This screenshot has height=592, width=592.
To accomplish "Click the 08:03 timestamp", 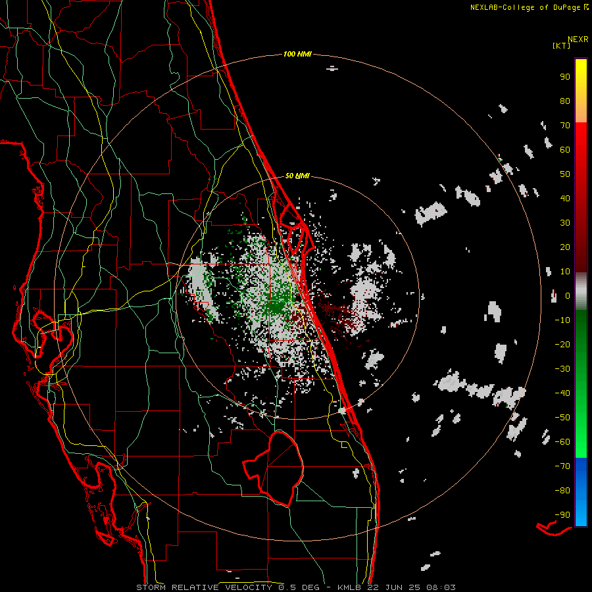I will 441,587.
